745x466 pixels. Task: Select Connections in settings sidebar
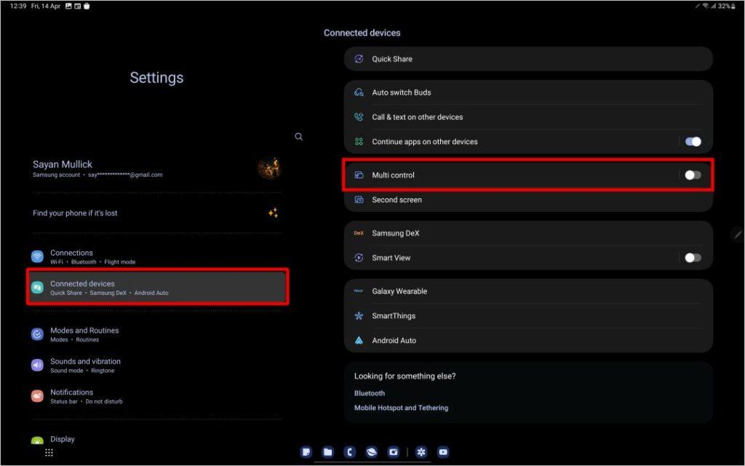157,257
